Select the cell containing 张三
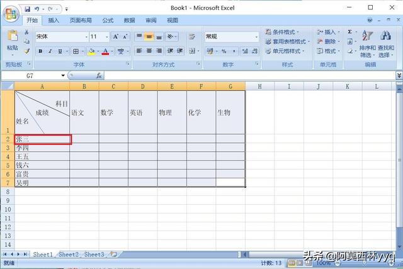This screenshot has height=269, width=403. pyautogui.click(x=42, y=139)
